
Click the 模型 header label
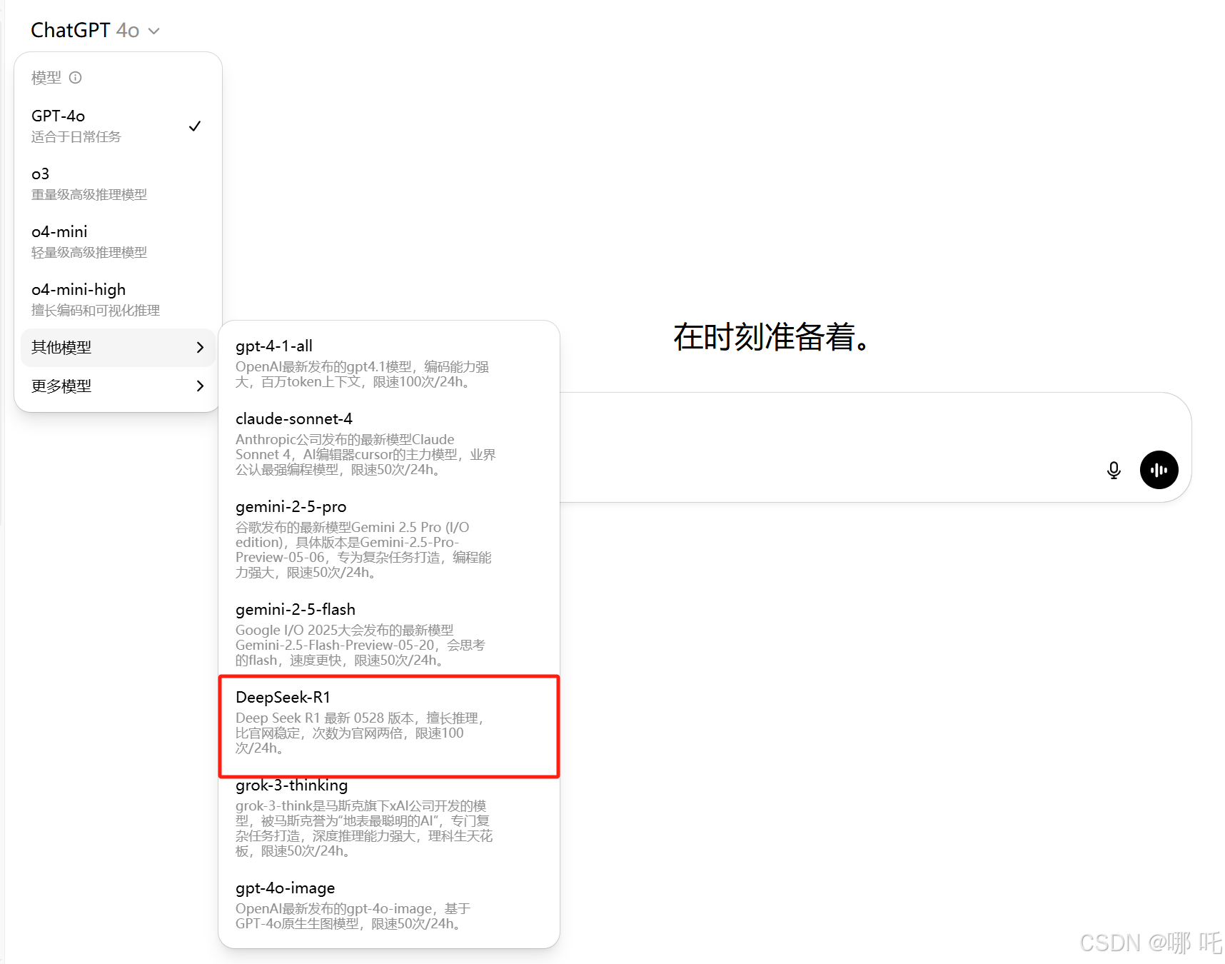click(46, 77)
